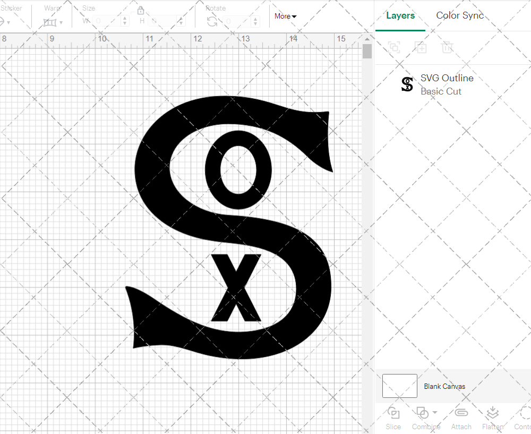Viewport: 531px width, 434px height.
Task: Expand the Combine dropdown arrow
Action: pyautogui.click(x=435, y=413)
